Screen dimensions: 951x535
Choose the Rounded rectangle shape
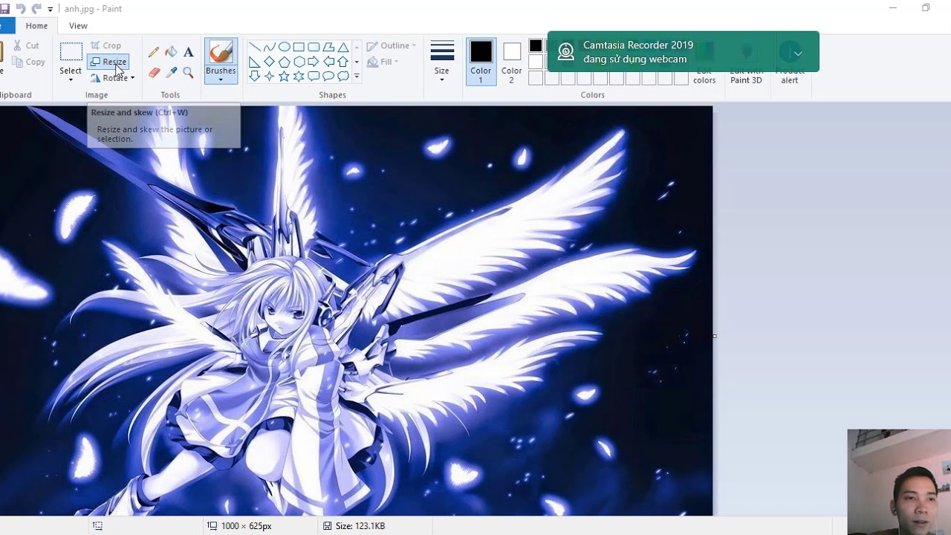click(x=314, y=47)
